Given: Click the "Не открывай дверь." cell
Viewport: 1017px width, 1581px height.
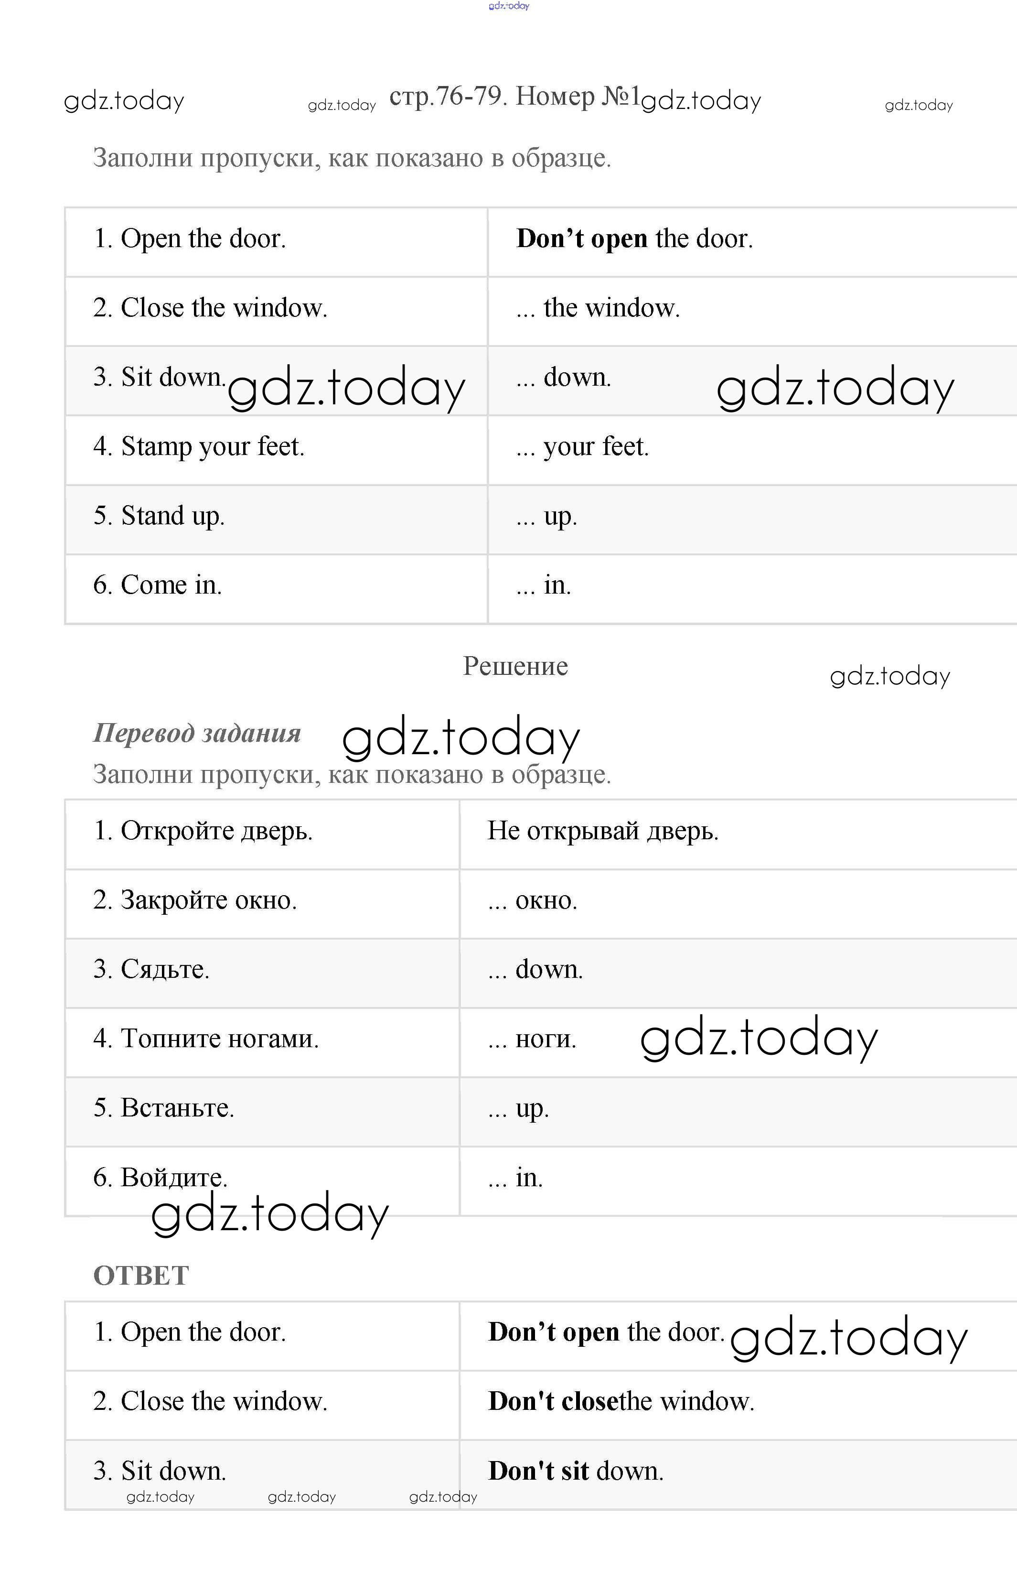Looking at the screenshot, I should [x=602, y=831].
